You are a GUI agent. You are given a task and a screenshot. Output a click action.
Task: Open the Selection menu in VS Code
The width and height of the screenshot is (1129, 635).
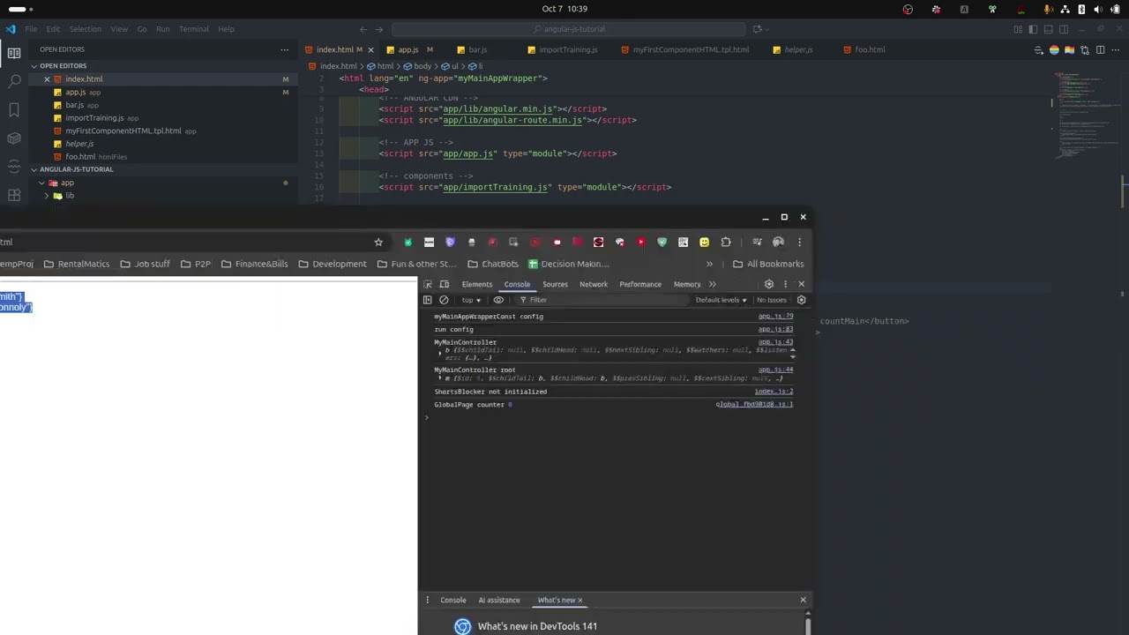[x=86, y=29]
